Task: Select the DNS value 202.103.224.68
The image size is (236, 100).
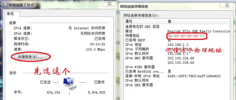Action: click(181, 58)
